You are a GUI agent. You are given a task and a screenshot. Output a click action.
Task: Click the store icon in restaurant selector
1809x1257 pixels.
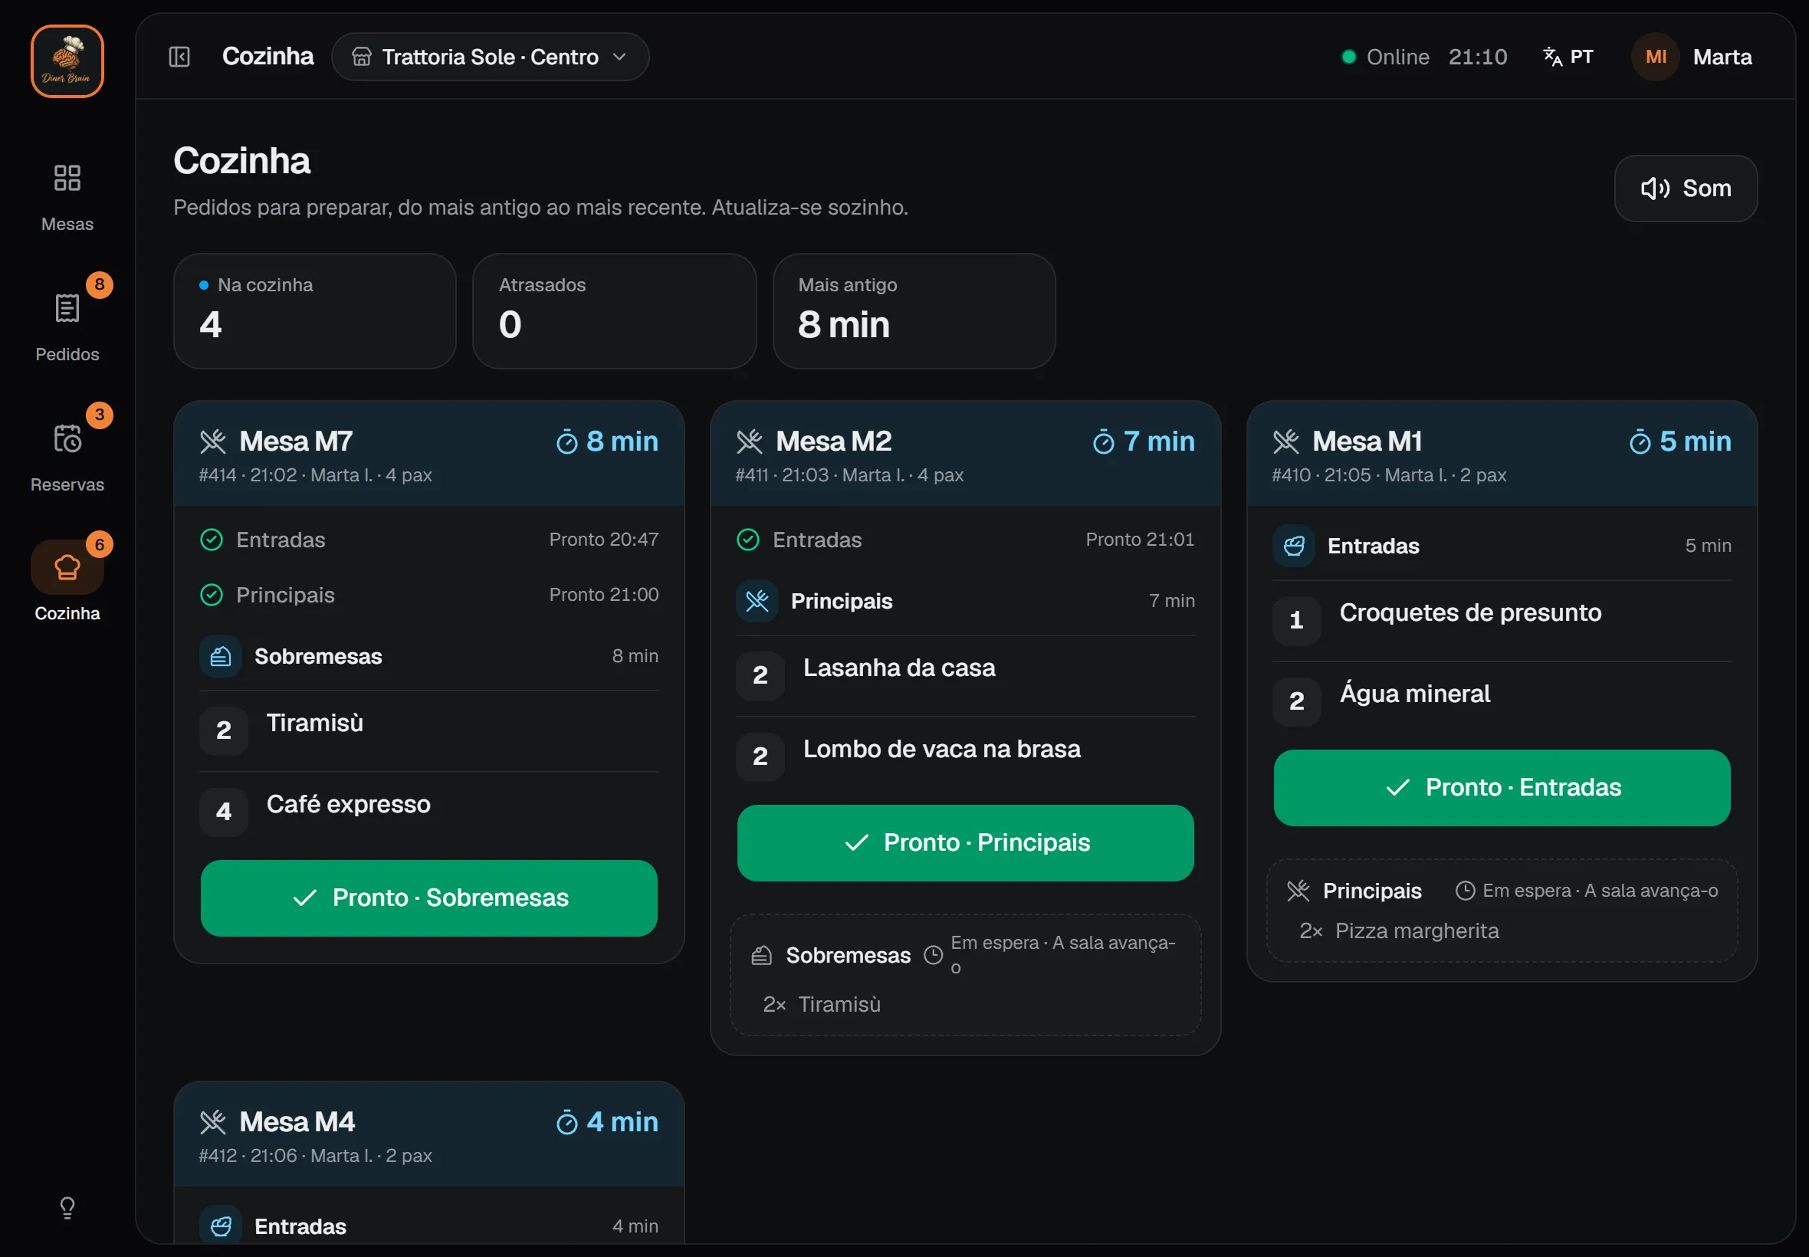coord(362,57)
